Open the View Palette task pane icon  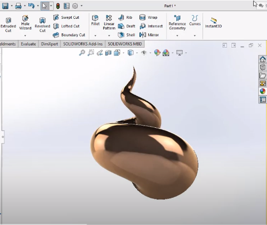point(263,83)
